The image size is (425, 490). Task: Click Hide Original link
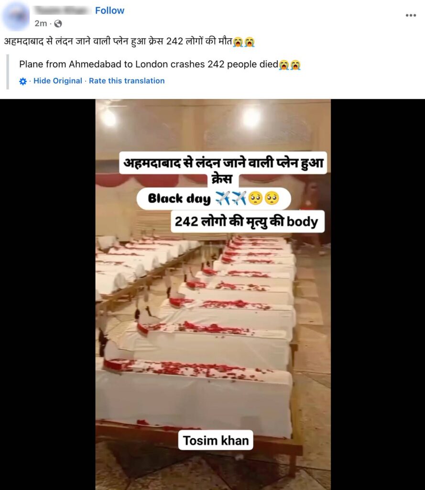click(58, 80)
